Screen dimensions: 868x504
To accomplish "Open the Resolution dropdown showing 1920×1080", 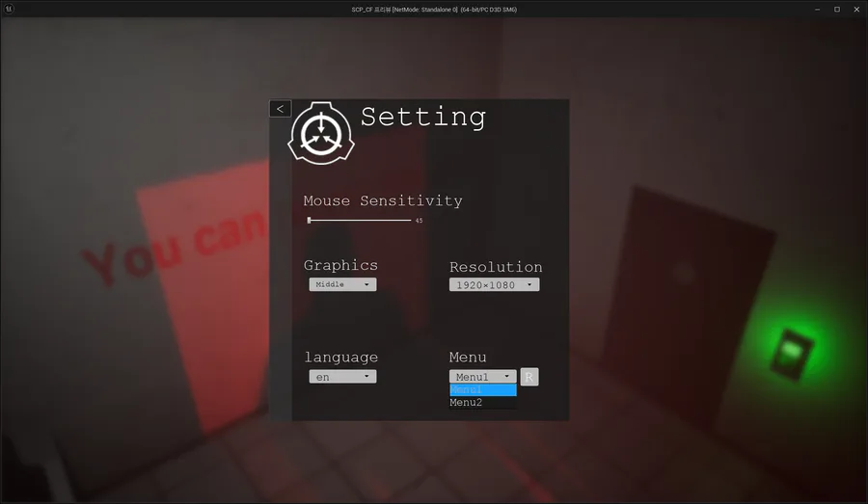I will tap(495, 284).
